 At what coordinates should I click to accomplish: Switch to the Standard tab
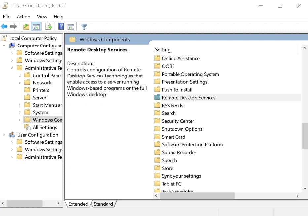coord(103,204)
